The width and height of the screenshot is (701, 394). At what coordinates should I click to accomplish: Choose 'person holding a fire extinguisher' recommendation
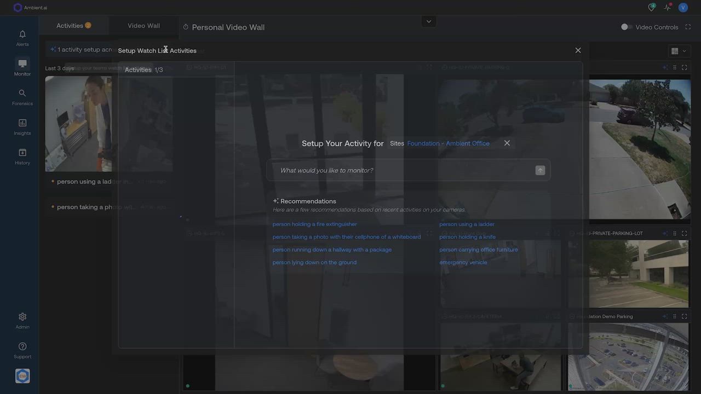point(314,224)
